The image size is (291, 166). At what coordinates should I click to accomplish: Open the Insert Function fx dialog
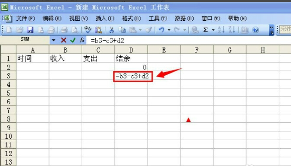pos(82,40)
